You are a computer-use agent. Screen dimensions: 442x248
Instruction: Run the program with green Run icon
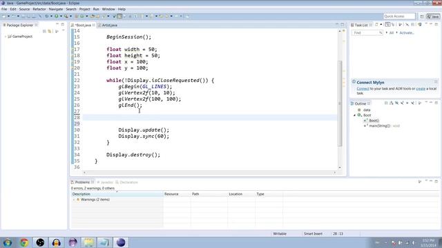tap(57, 17)
